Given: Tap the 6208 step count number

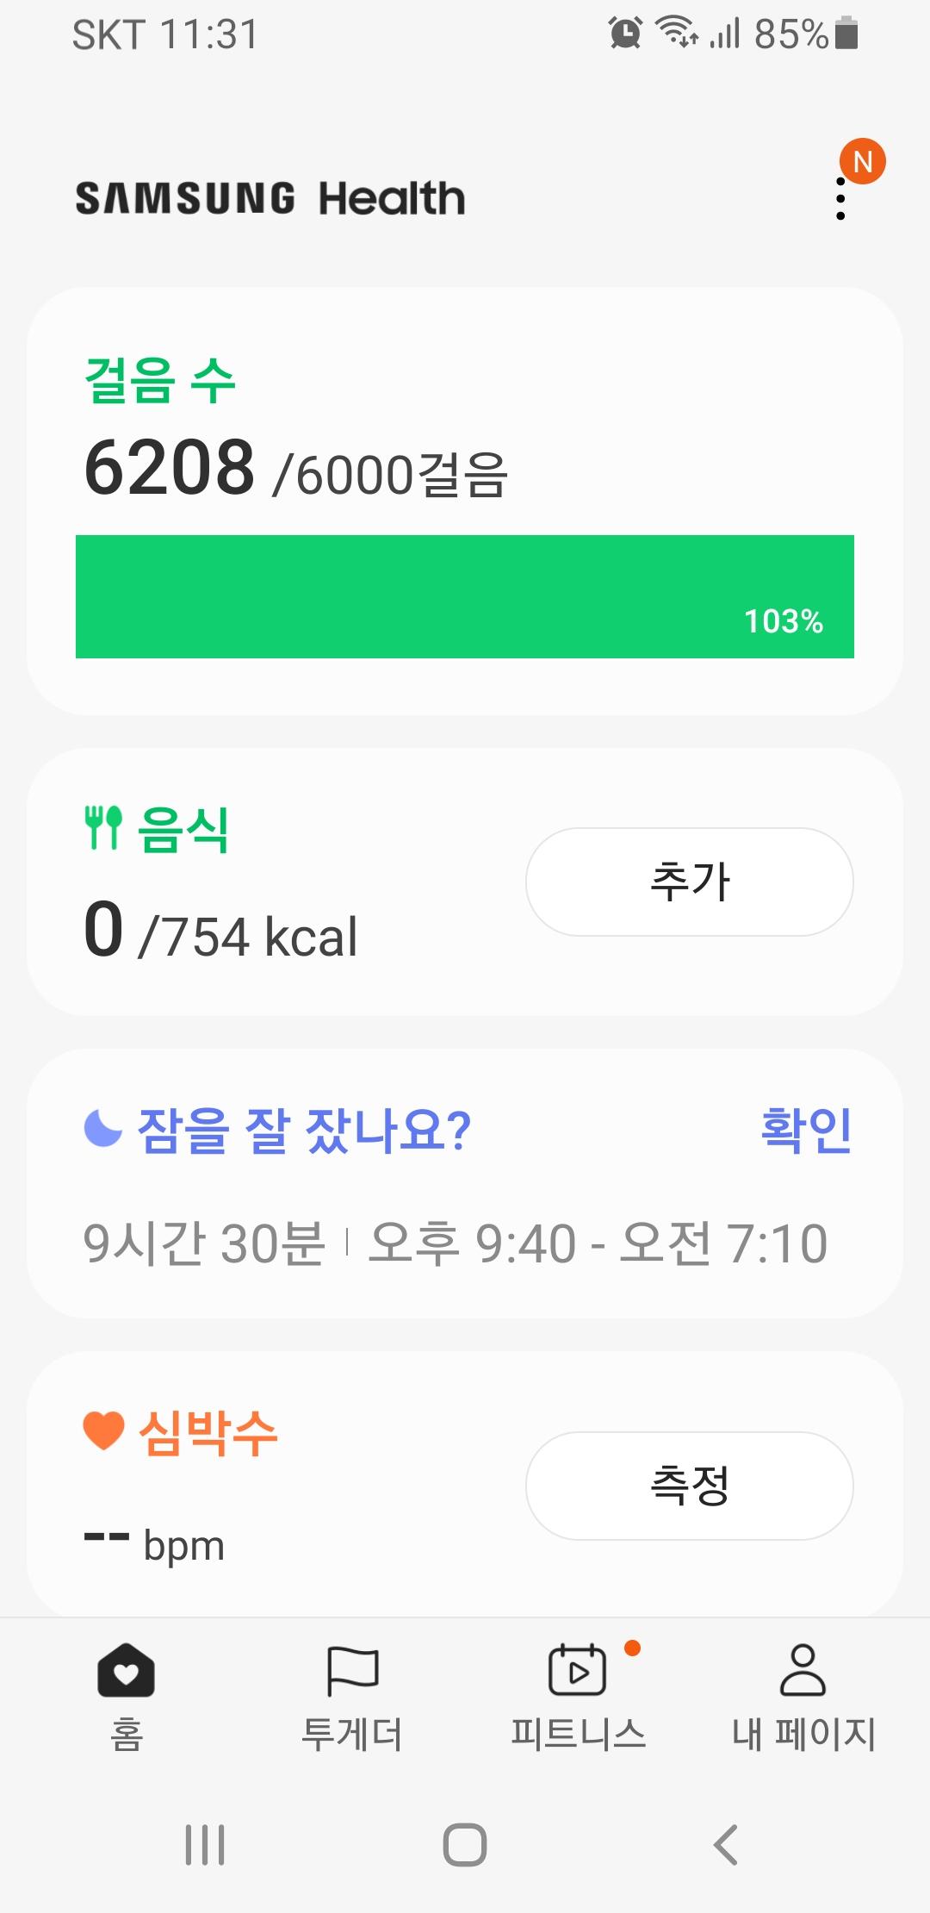Looking at the screenshot, I should click(170, 468).
